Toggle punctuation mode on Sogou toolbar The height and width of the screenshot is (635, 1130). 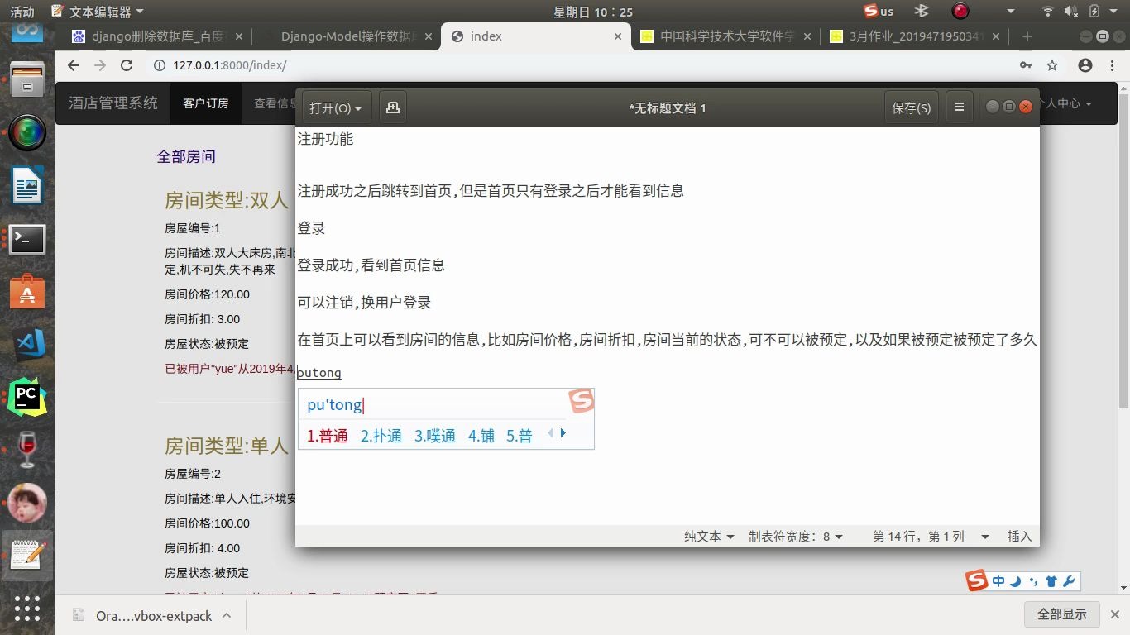[1033, 582]
